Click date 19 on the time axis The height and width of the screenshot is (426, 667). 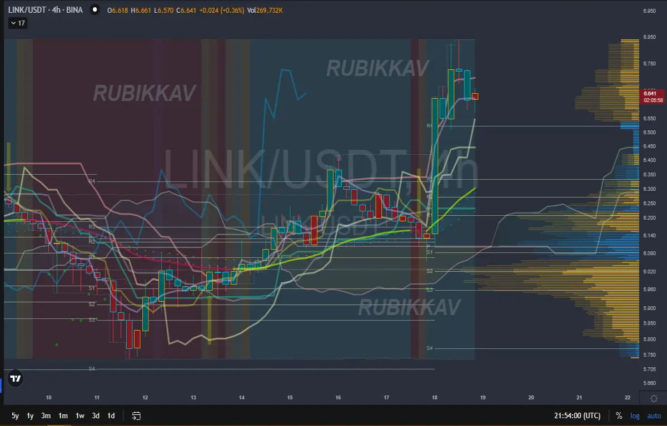click(483, 398)
